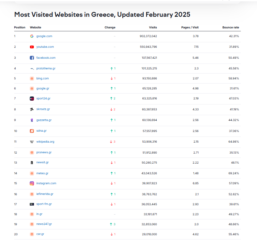
Task: Click the Visits column header
Action: 153,27
